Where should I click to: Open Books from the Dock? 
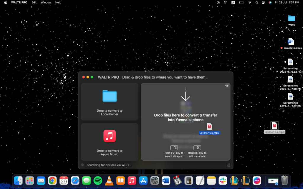pyautogui.click(x=120, y=181)
